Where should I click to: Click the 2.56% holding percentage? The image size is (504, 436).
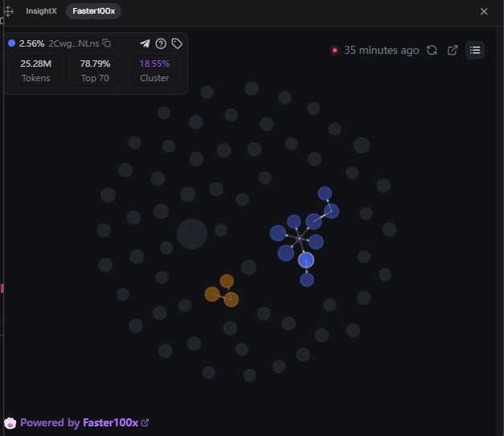pos(31,43)
